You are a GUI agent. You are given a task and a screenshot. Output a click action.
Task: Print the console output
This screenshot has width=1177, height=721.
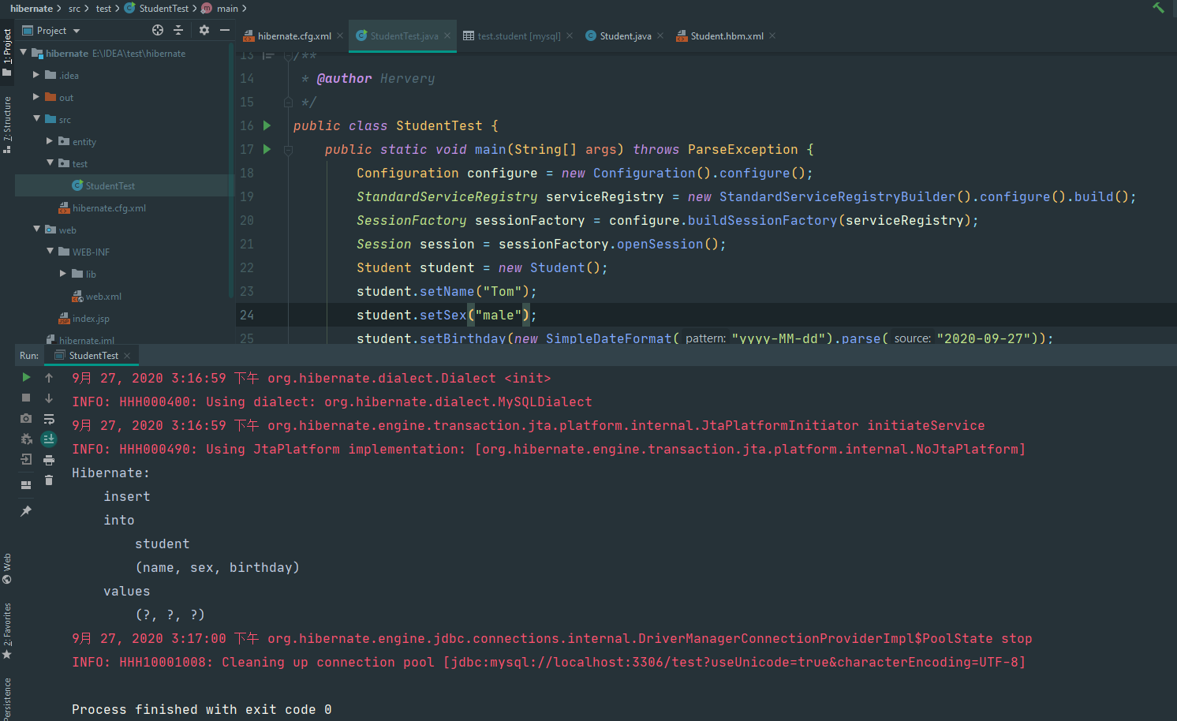[x=49, y=460]
